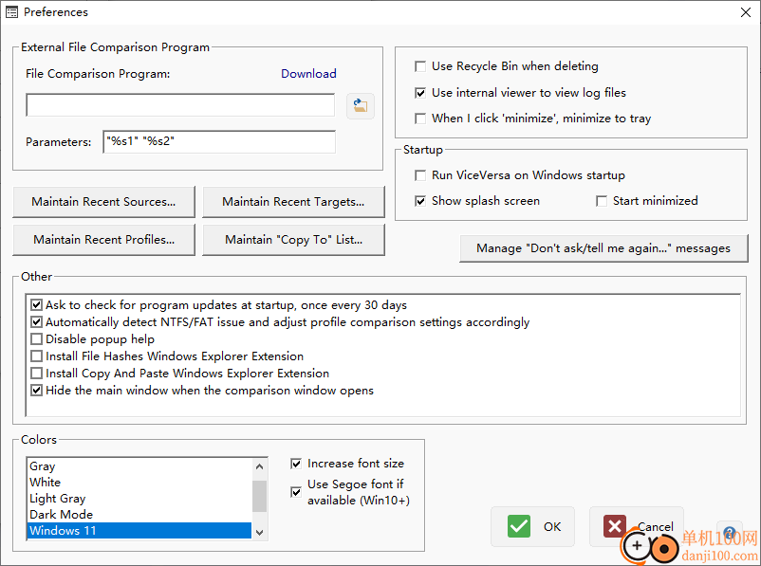
Task: Open Maintain Recent Profiles dialog
Action: pos(103,240)
